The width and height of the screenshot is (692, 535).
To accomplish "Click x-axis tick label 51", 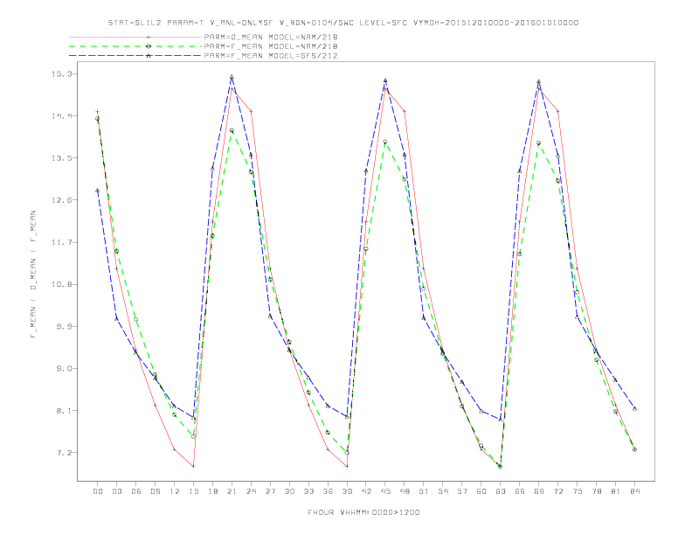I will click(x=424, y=491).
